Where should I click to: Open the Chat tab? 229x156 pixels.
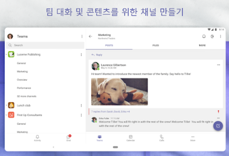click(69, 138)
